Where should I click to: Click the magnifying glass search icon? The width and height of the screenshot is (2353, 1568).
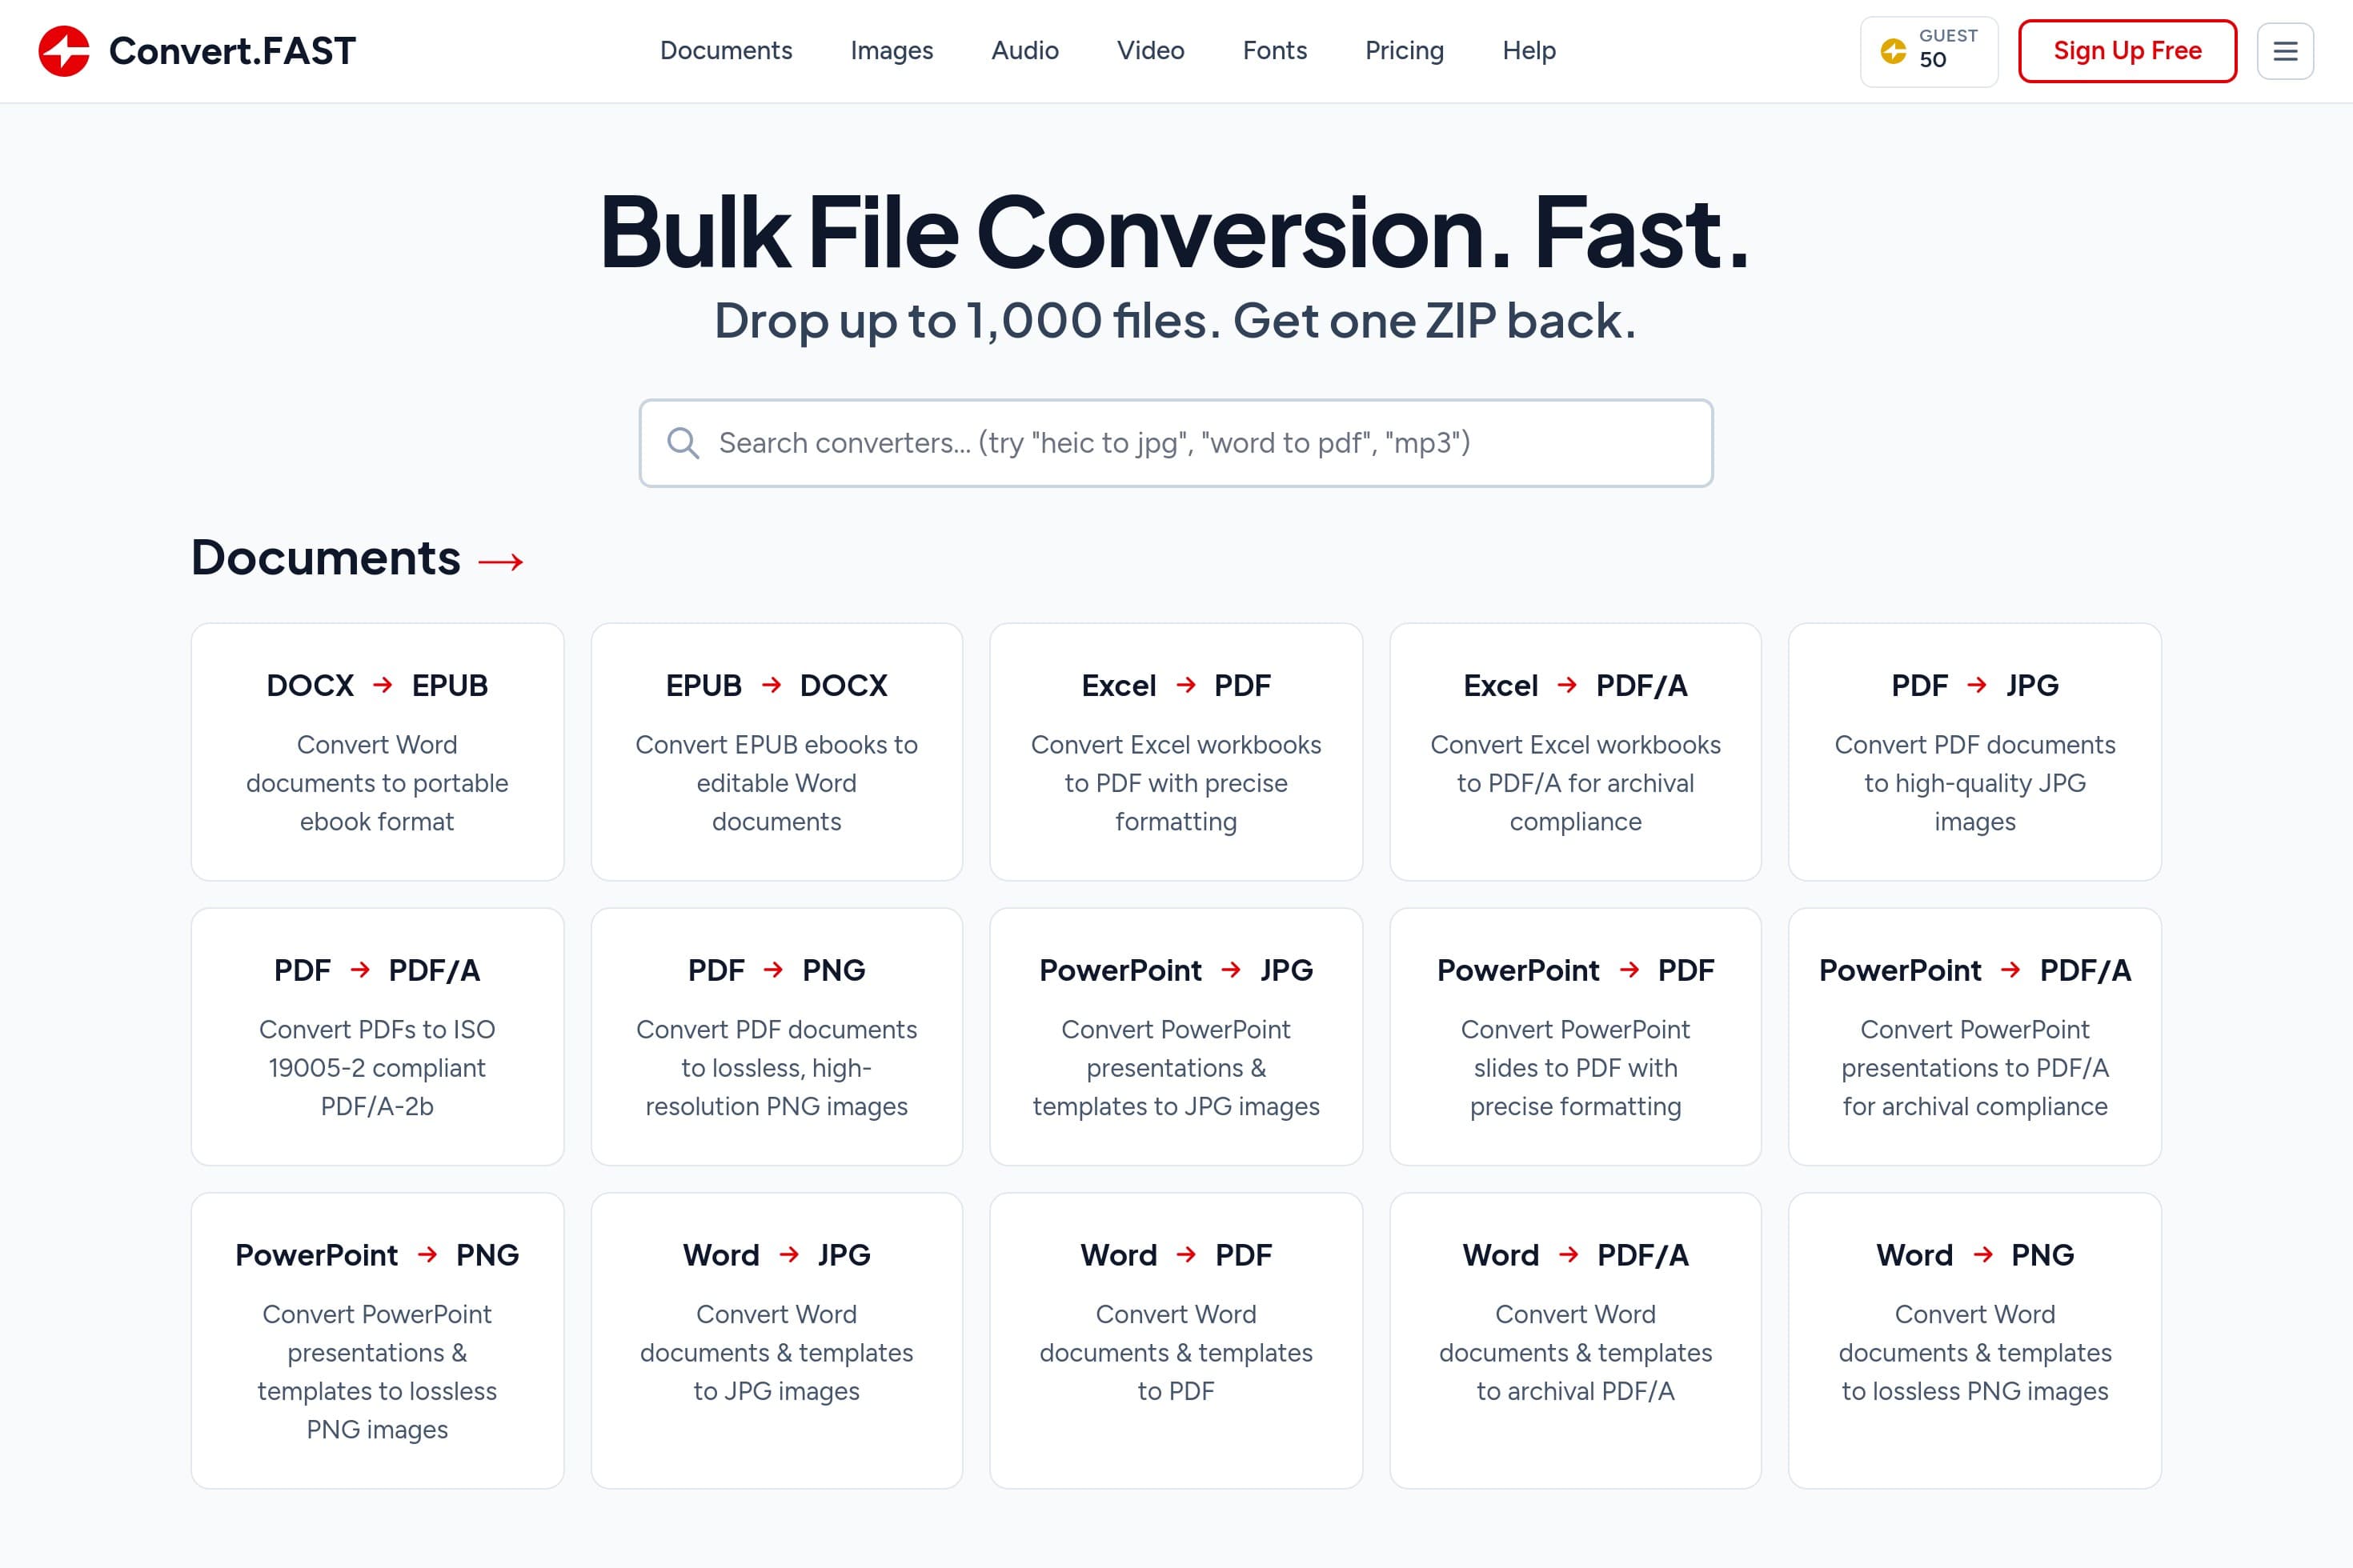coord(684,443)
